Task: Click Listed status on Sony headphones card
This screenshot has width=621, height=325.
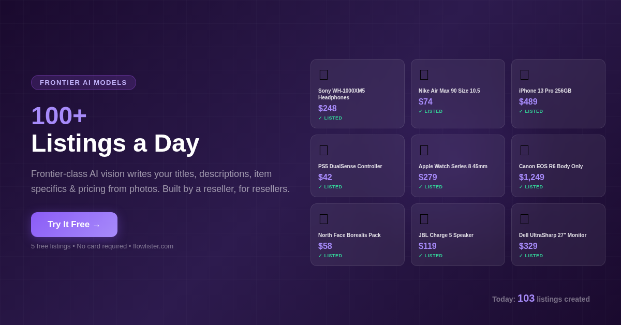Action: [x=330, y=118]
